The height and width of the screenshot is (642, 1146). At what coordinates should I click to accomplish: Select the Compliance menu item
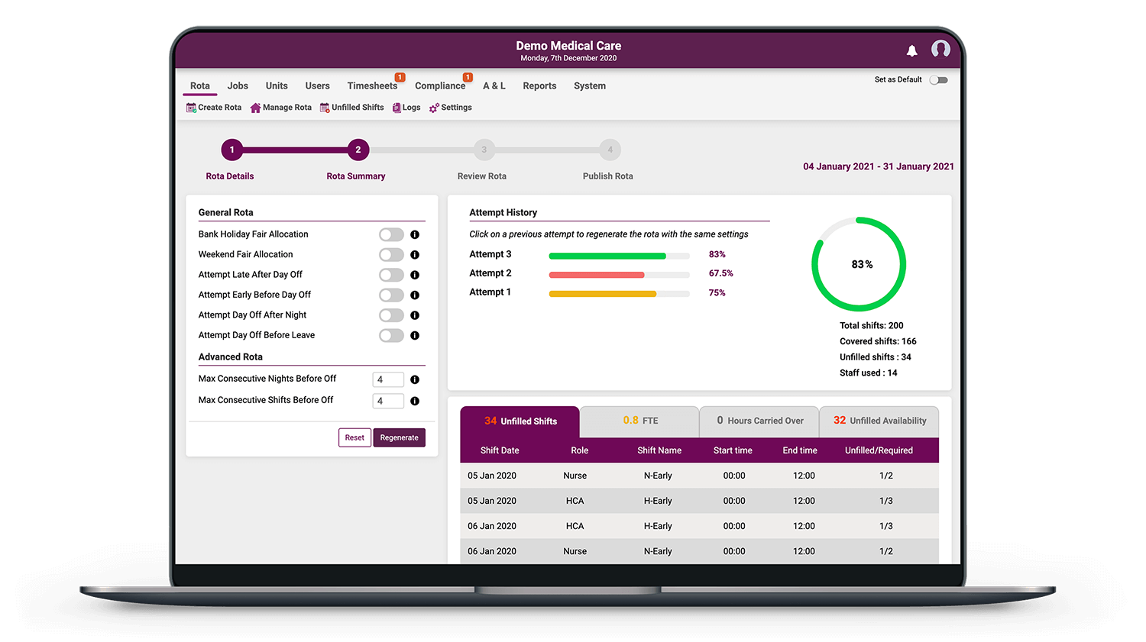[440, 85]
